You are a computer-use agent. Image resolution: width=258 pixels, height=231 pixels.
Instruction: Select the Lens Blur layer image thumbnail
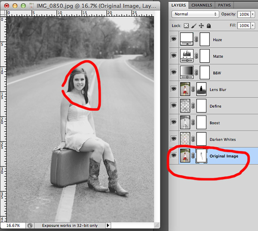185,89
